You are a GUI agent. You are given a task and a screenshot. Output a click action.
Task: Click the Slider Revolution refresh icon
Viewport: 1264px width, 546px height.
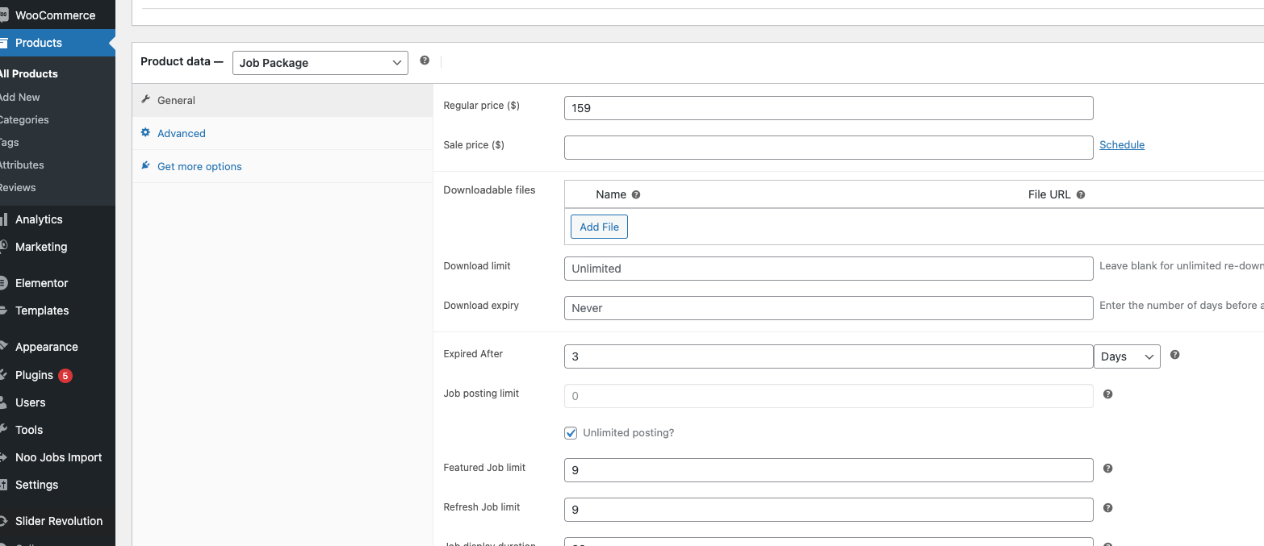[x=3, y=521]
